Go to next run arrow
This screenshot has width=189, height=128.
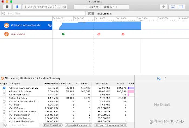117,7
